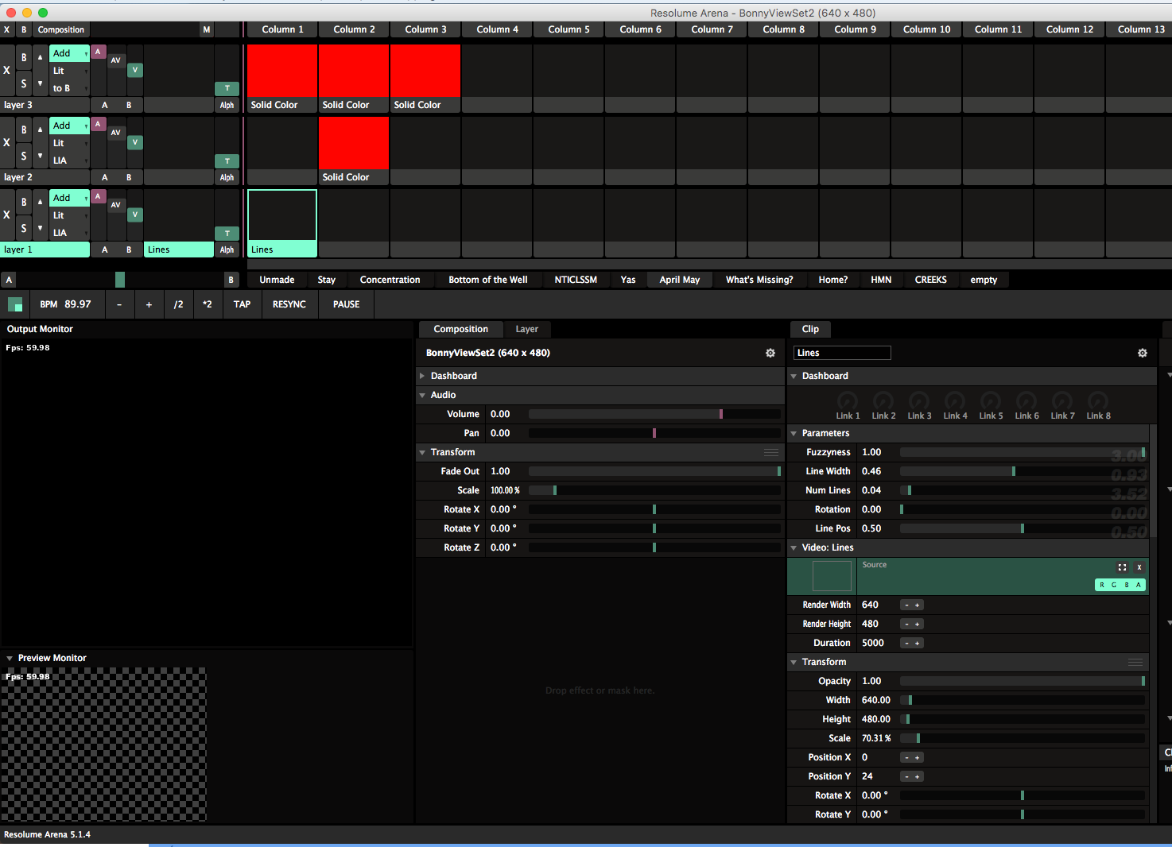1172x847 pixels.
Task: Open the Composition panel gear settings
Action: pyautogui.click(x=770, y=353)
